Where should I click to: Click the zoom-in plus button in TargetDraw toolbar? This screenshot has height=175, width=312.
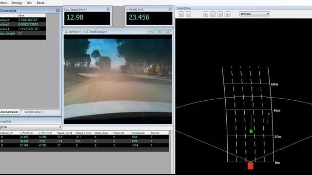[181, 14]
